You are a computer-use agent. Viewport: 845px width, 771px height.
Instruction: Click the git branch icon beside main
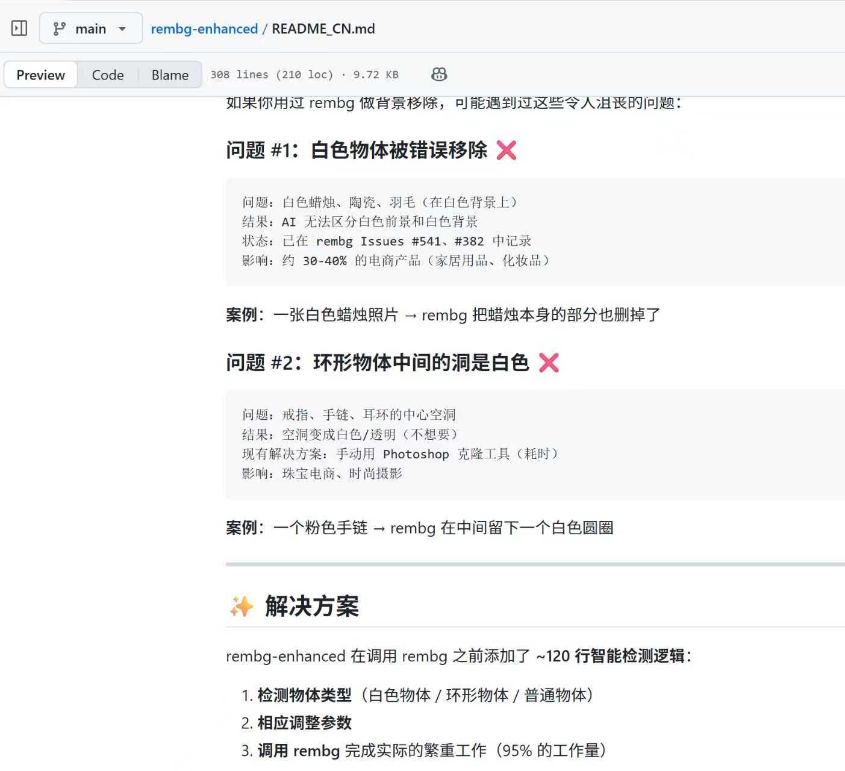pyautogui.click(x=59, y=29)
